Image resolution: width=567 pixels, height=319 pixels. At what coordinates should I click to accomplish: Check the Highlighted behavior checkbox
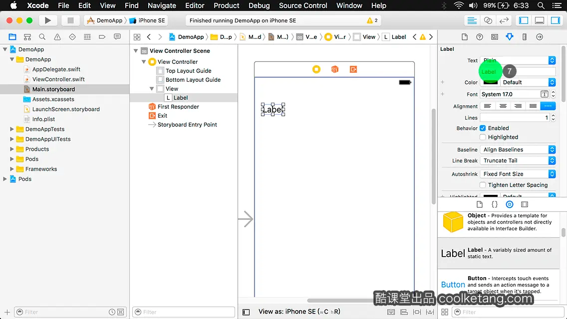tap(483, 137)
